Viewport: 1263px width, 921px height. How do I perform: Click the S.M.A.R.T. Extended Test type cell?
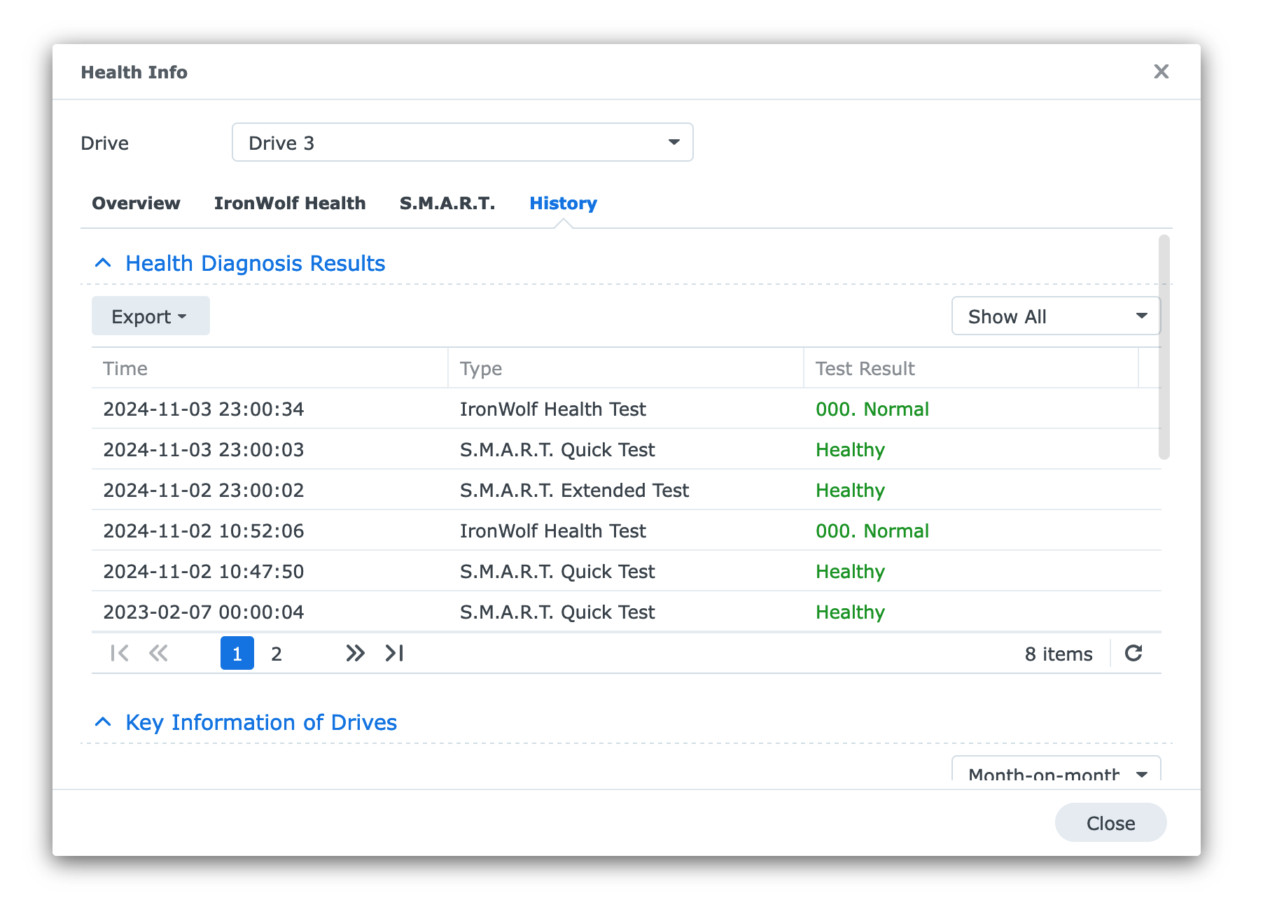point(574,490)
